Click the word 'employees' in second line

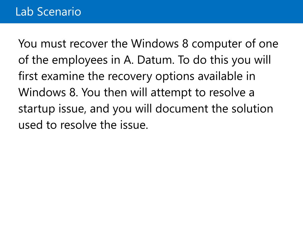(80, 60)
